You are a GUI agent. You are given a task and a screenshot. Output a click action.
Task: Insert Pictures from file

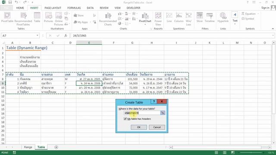[48, 18]
